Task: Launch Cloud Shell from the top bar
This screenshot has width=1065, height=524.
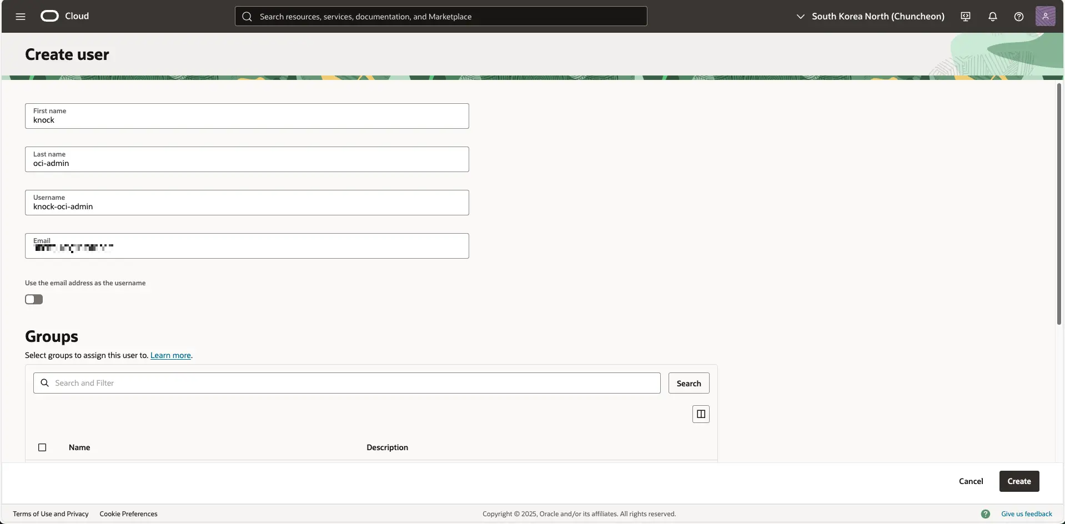Action: click(x=965, y=16)
